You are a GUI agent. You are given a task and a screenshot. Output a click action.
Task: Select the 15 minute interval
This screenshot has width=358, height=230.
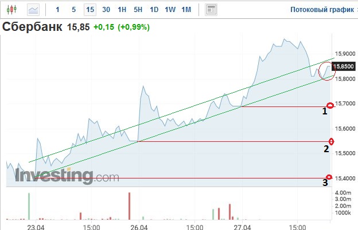coord(90,10)
